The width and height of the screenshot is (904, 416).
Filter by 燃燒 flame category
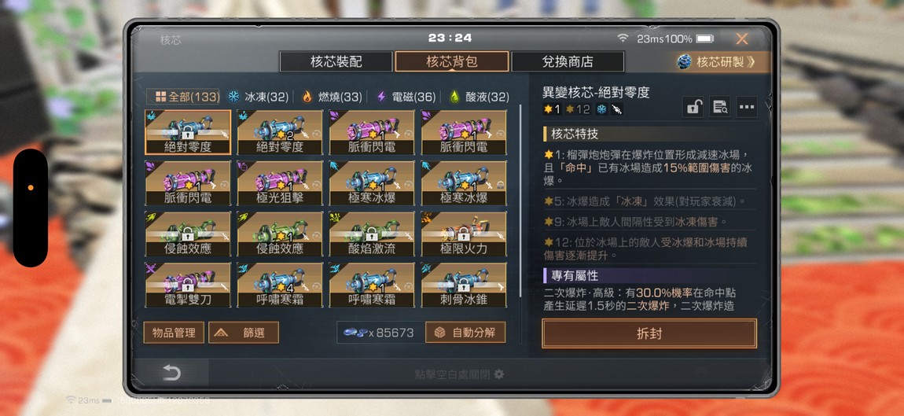click(332, 97)
